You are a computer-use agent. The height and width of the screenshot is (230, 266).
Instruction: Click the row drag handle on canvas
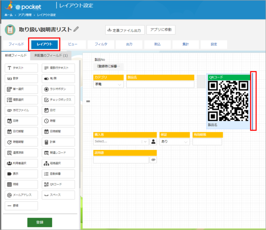(88, 102)
